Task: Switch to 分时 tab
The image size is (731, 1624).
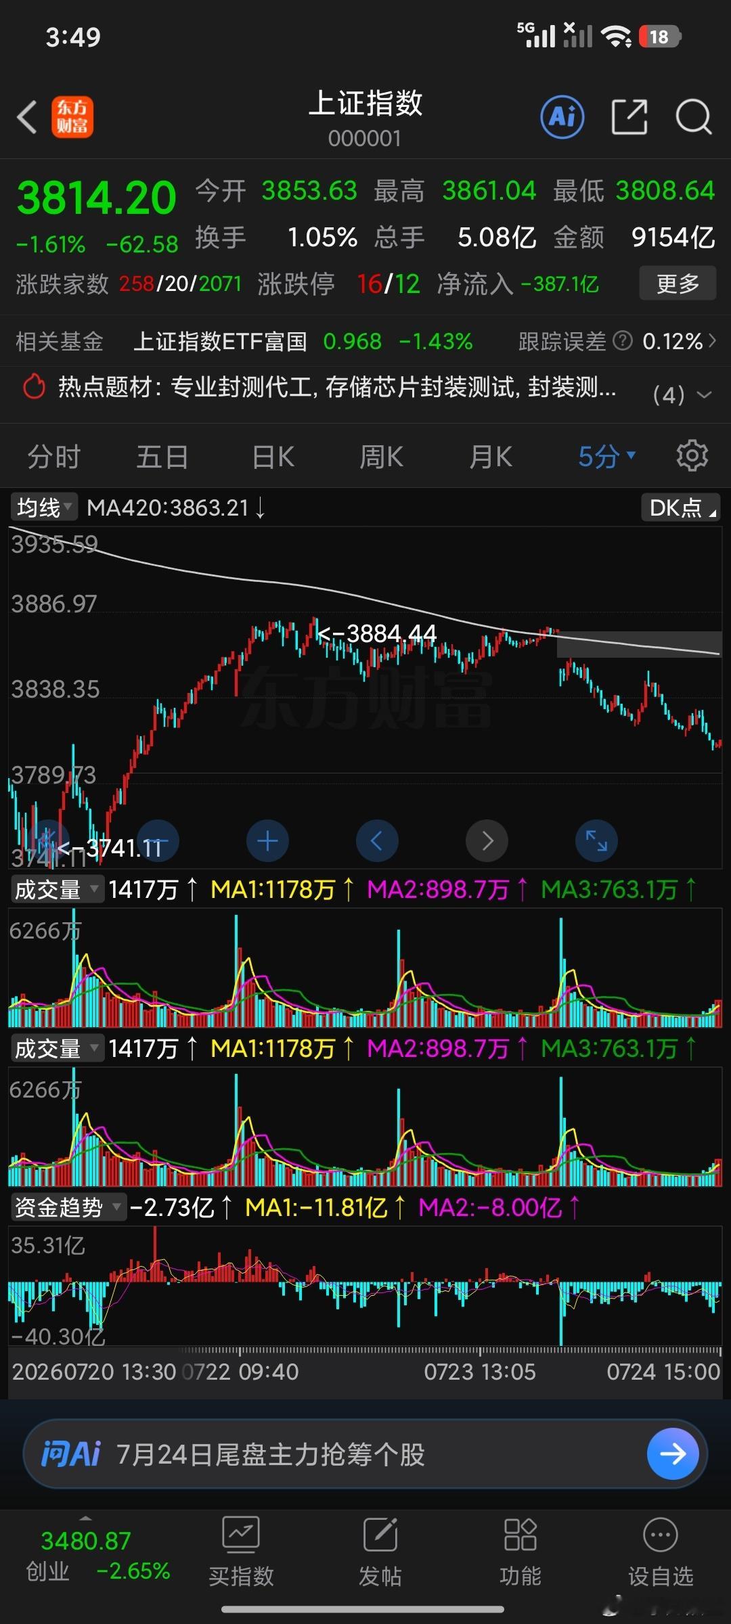Action: pyautogui.click(x=53, y=456)
